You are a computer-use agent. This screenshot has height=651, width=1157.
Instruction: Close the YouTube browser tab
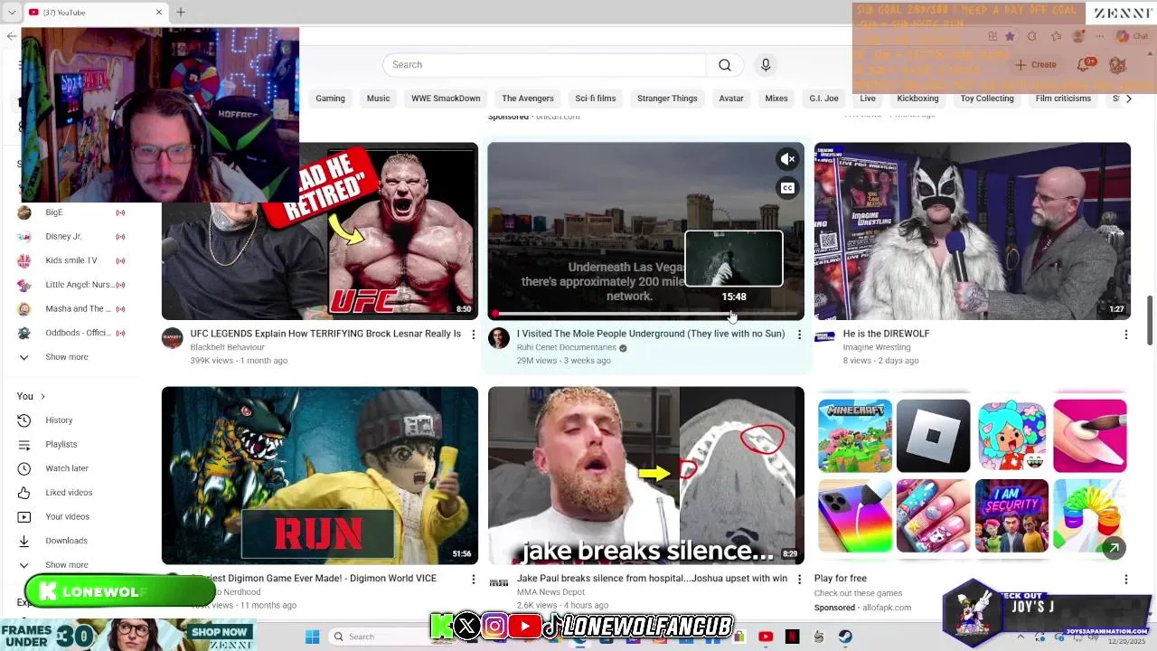159,12
